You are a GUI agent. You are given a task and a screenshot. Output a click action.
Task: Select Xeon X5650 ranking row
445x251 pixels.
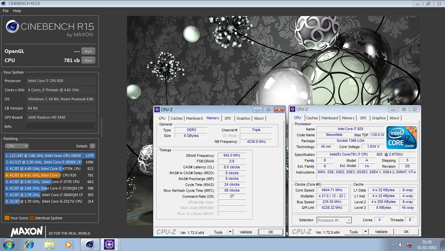50,156
